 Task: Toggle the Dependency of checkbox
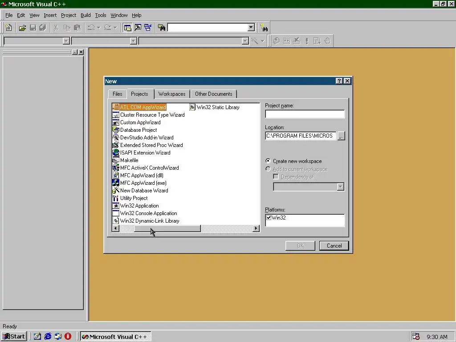[276, 176]
